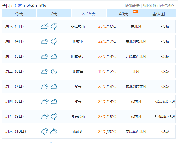Screen dimensions: 178x143
Task: Click the night rain icon for 周五（9日）
Action: [x=54, y=117]
